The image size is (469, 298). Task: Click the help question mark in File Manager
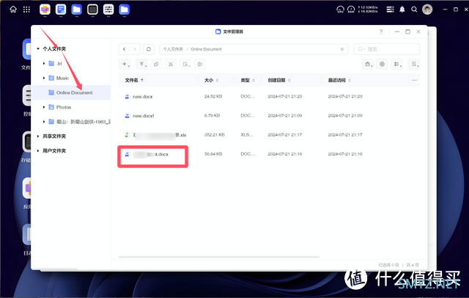click(381, 32)
